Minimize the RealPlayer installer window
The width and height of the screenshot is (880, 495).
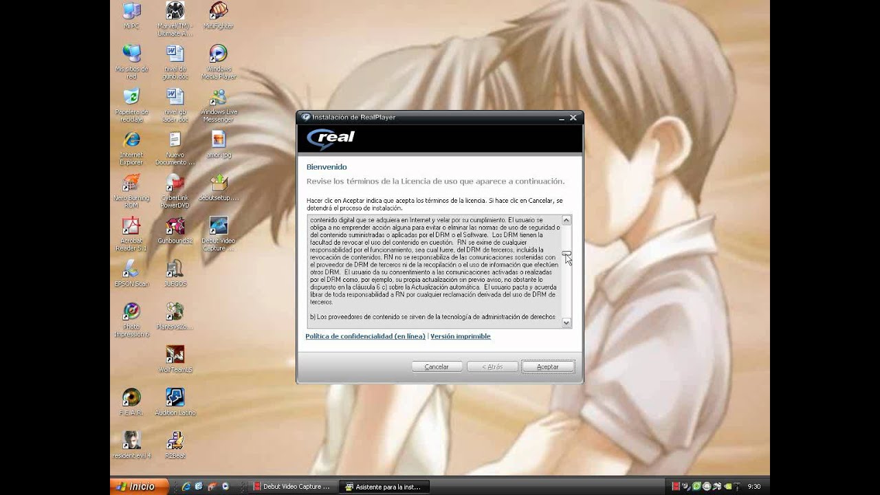click(x=562, y=118)
